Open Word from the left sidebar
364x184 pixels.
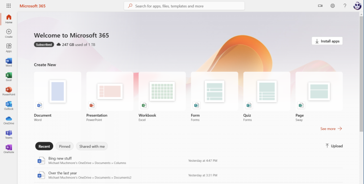pos(9,62)
